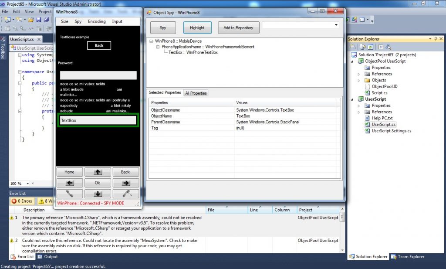This screenshot has width=446, height=269.
Task: Click Solution Explorer Properties toolbar icon
Action: tap(353, 47)
